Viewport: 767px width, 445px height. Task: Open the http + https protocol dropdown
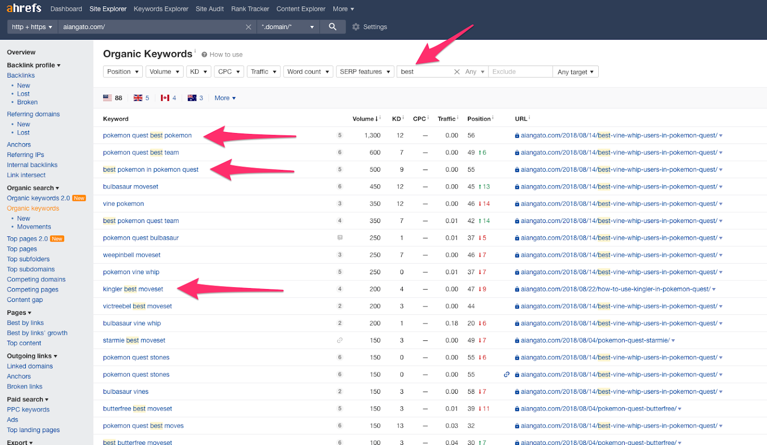tap(32, 27)
